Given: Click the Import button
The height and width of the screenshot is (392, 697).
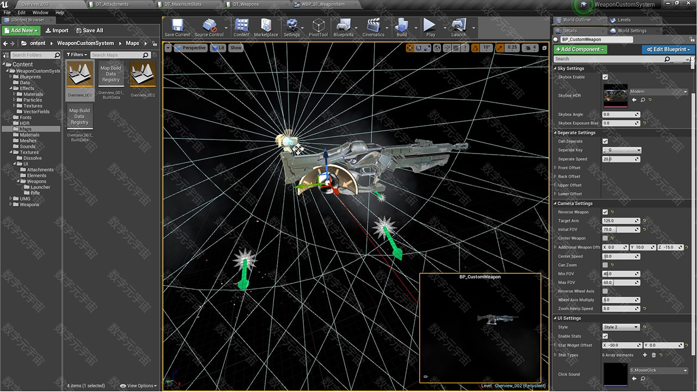Looking at the screenshot, I should 57,30.
